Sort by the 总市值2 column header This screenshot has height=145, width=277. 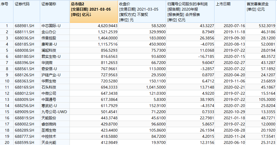94,12
